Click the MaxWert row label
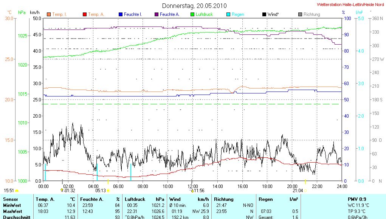 point(13,211)
